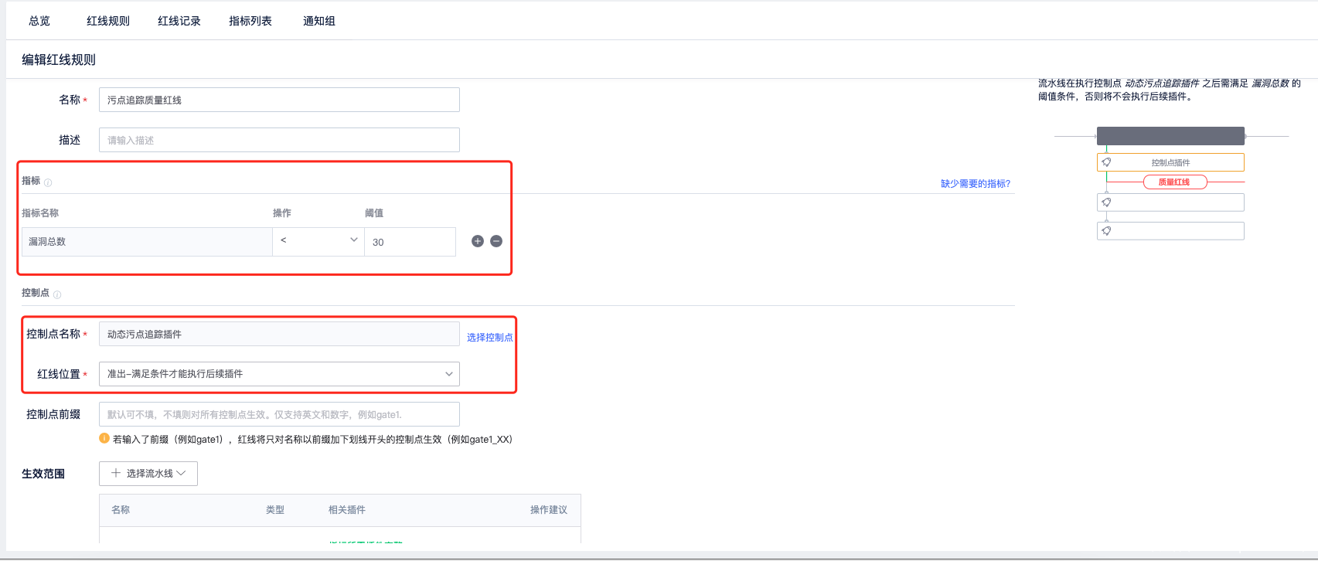
Task: Go to the 指标列表 tab
Action: coord(250,21)
